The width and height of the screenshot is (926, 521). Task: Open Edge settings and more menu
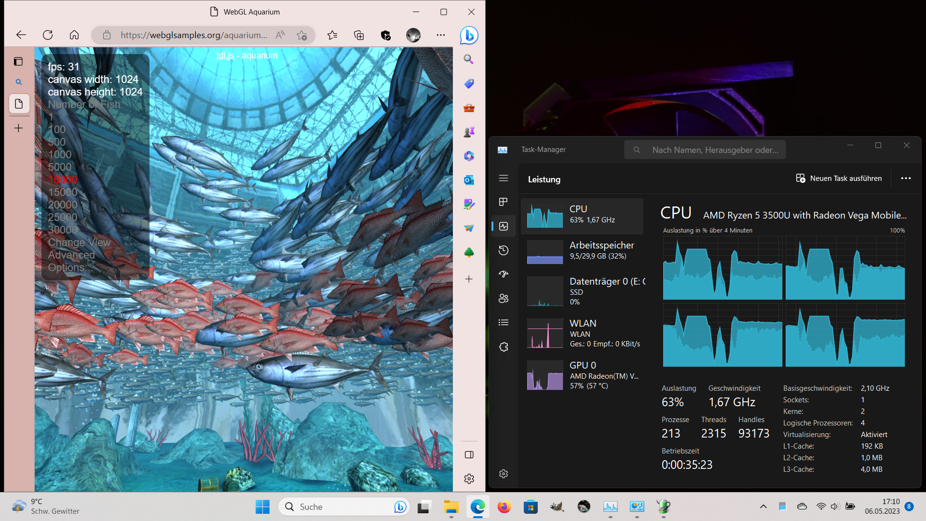(x=441, y=35)
